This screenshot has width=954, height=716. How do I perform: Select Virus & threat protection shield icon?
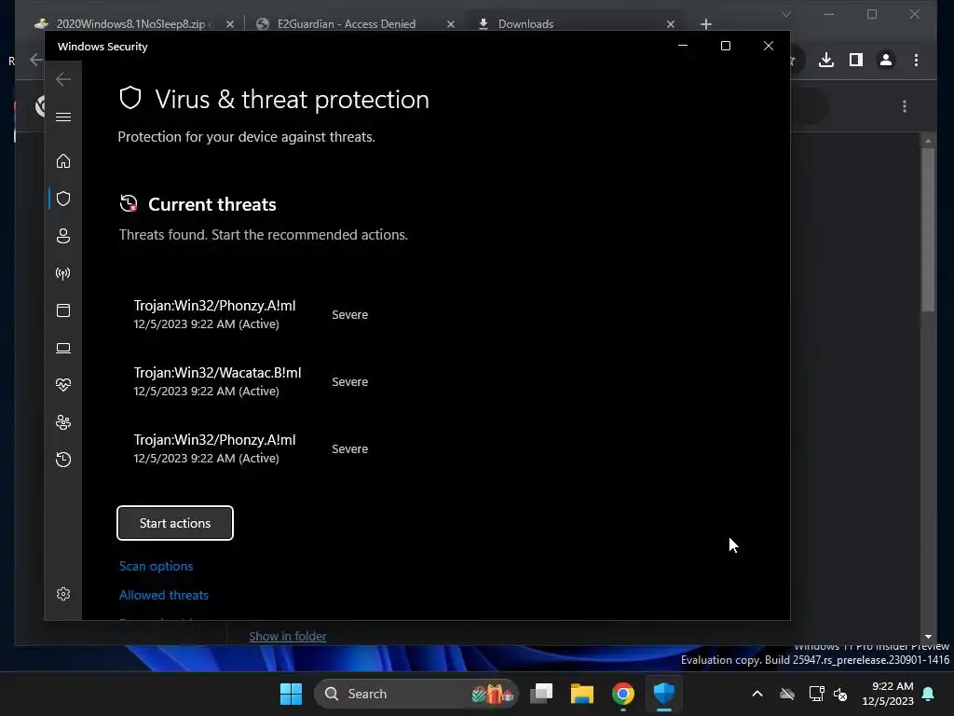pos(63,199)
